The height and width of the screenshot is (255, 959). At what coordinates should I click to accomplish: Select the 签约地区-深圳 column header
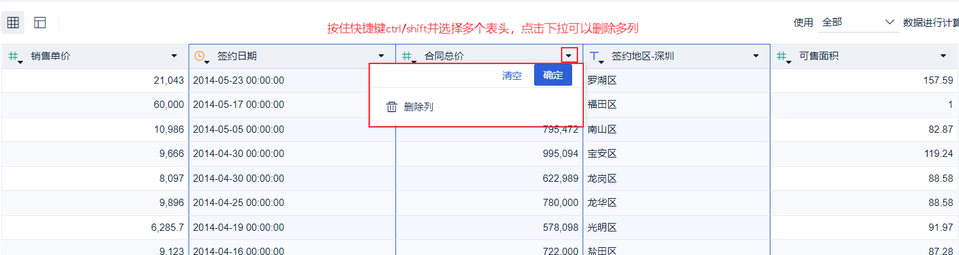click(676, 56)
